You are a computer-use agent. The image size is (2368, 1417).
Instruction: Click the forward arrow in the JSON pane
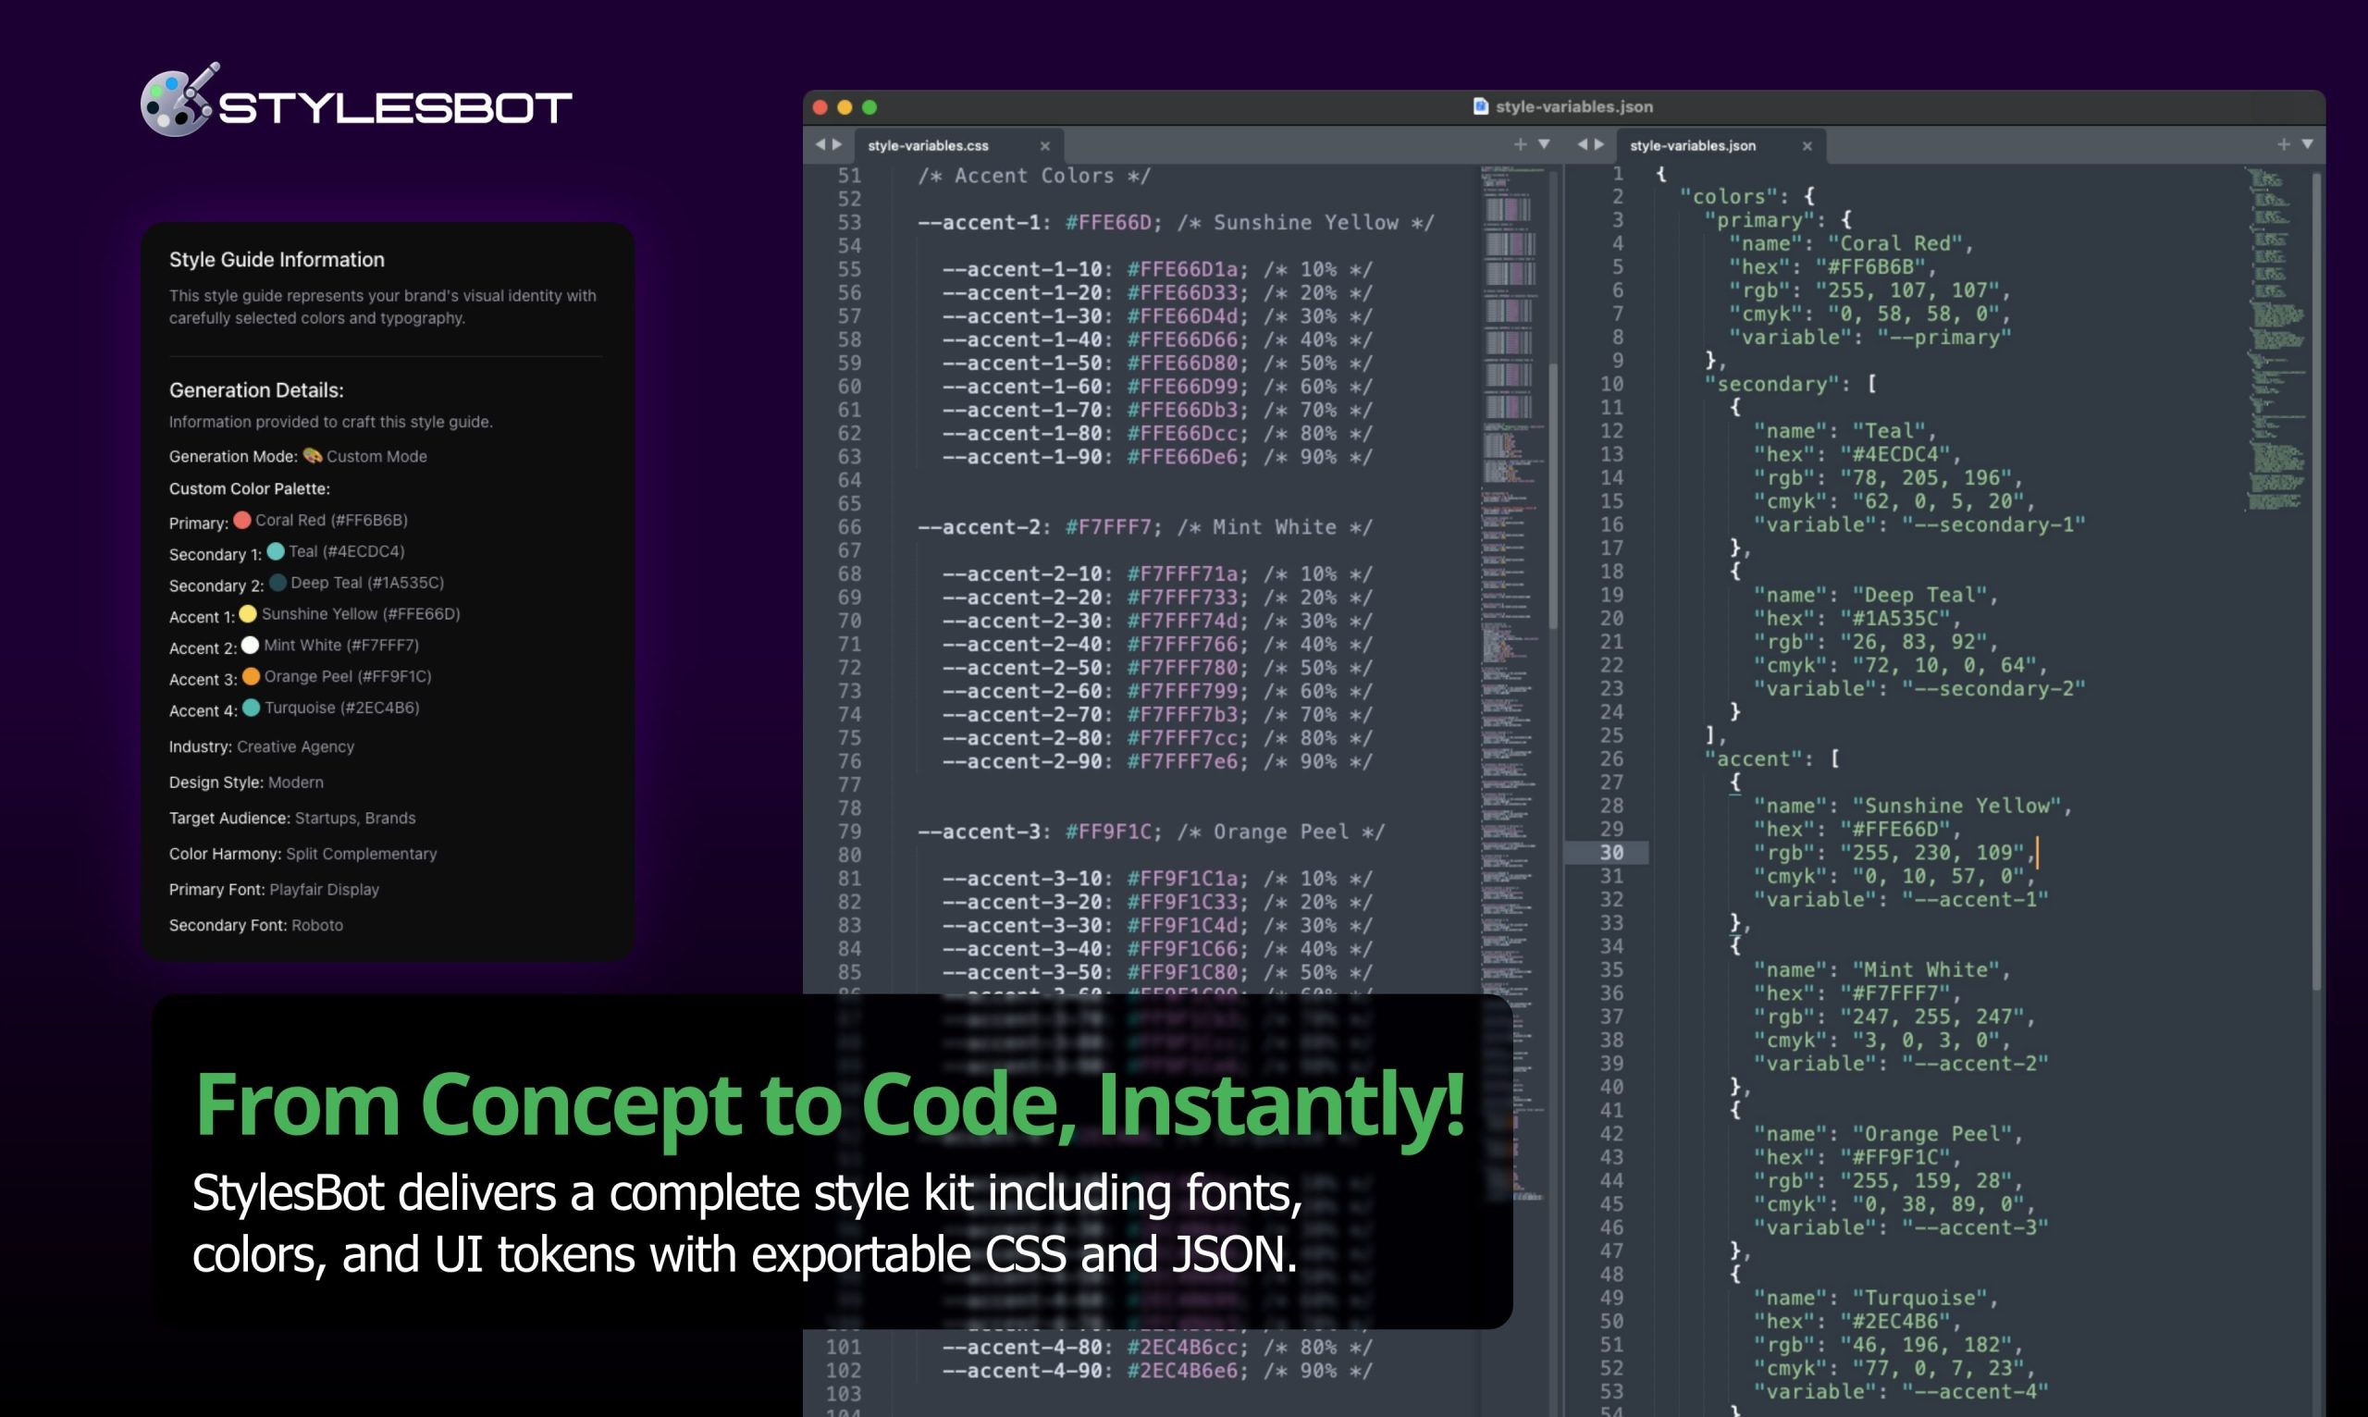[x=1599, y=144]
